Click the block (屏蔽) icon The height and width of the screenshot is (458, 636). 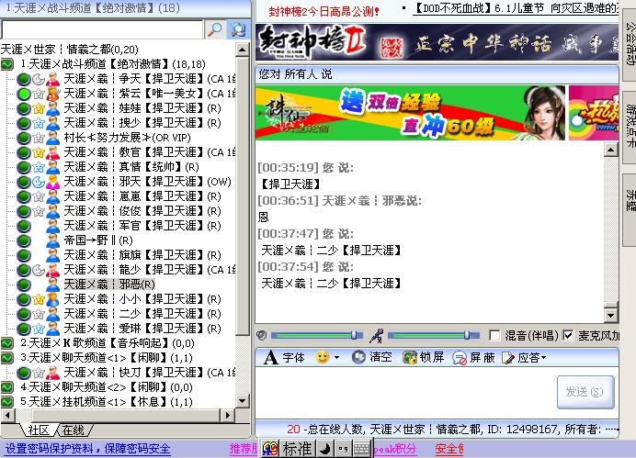pyautogui.click(x=460, y=358)
